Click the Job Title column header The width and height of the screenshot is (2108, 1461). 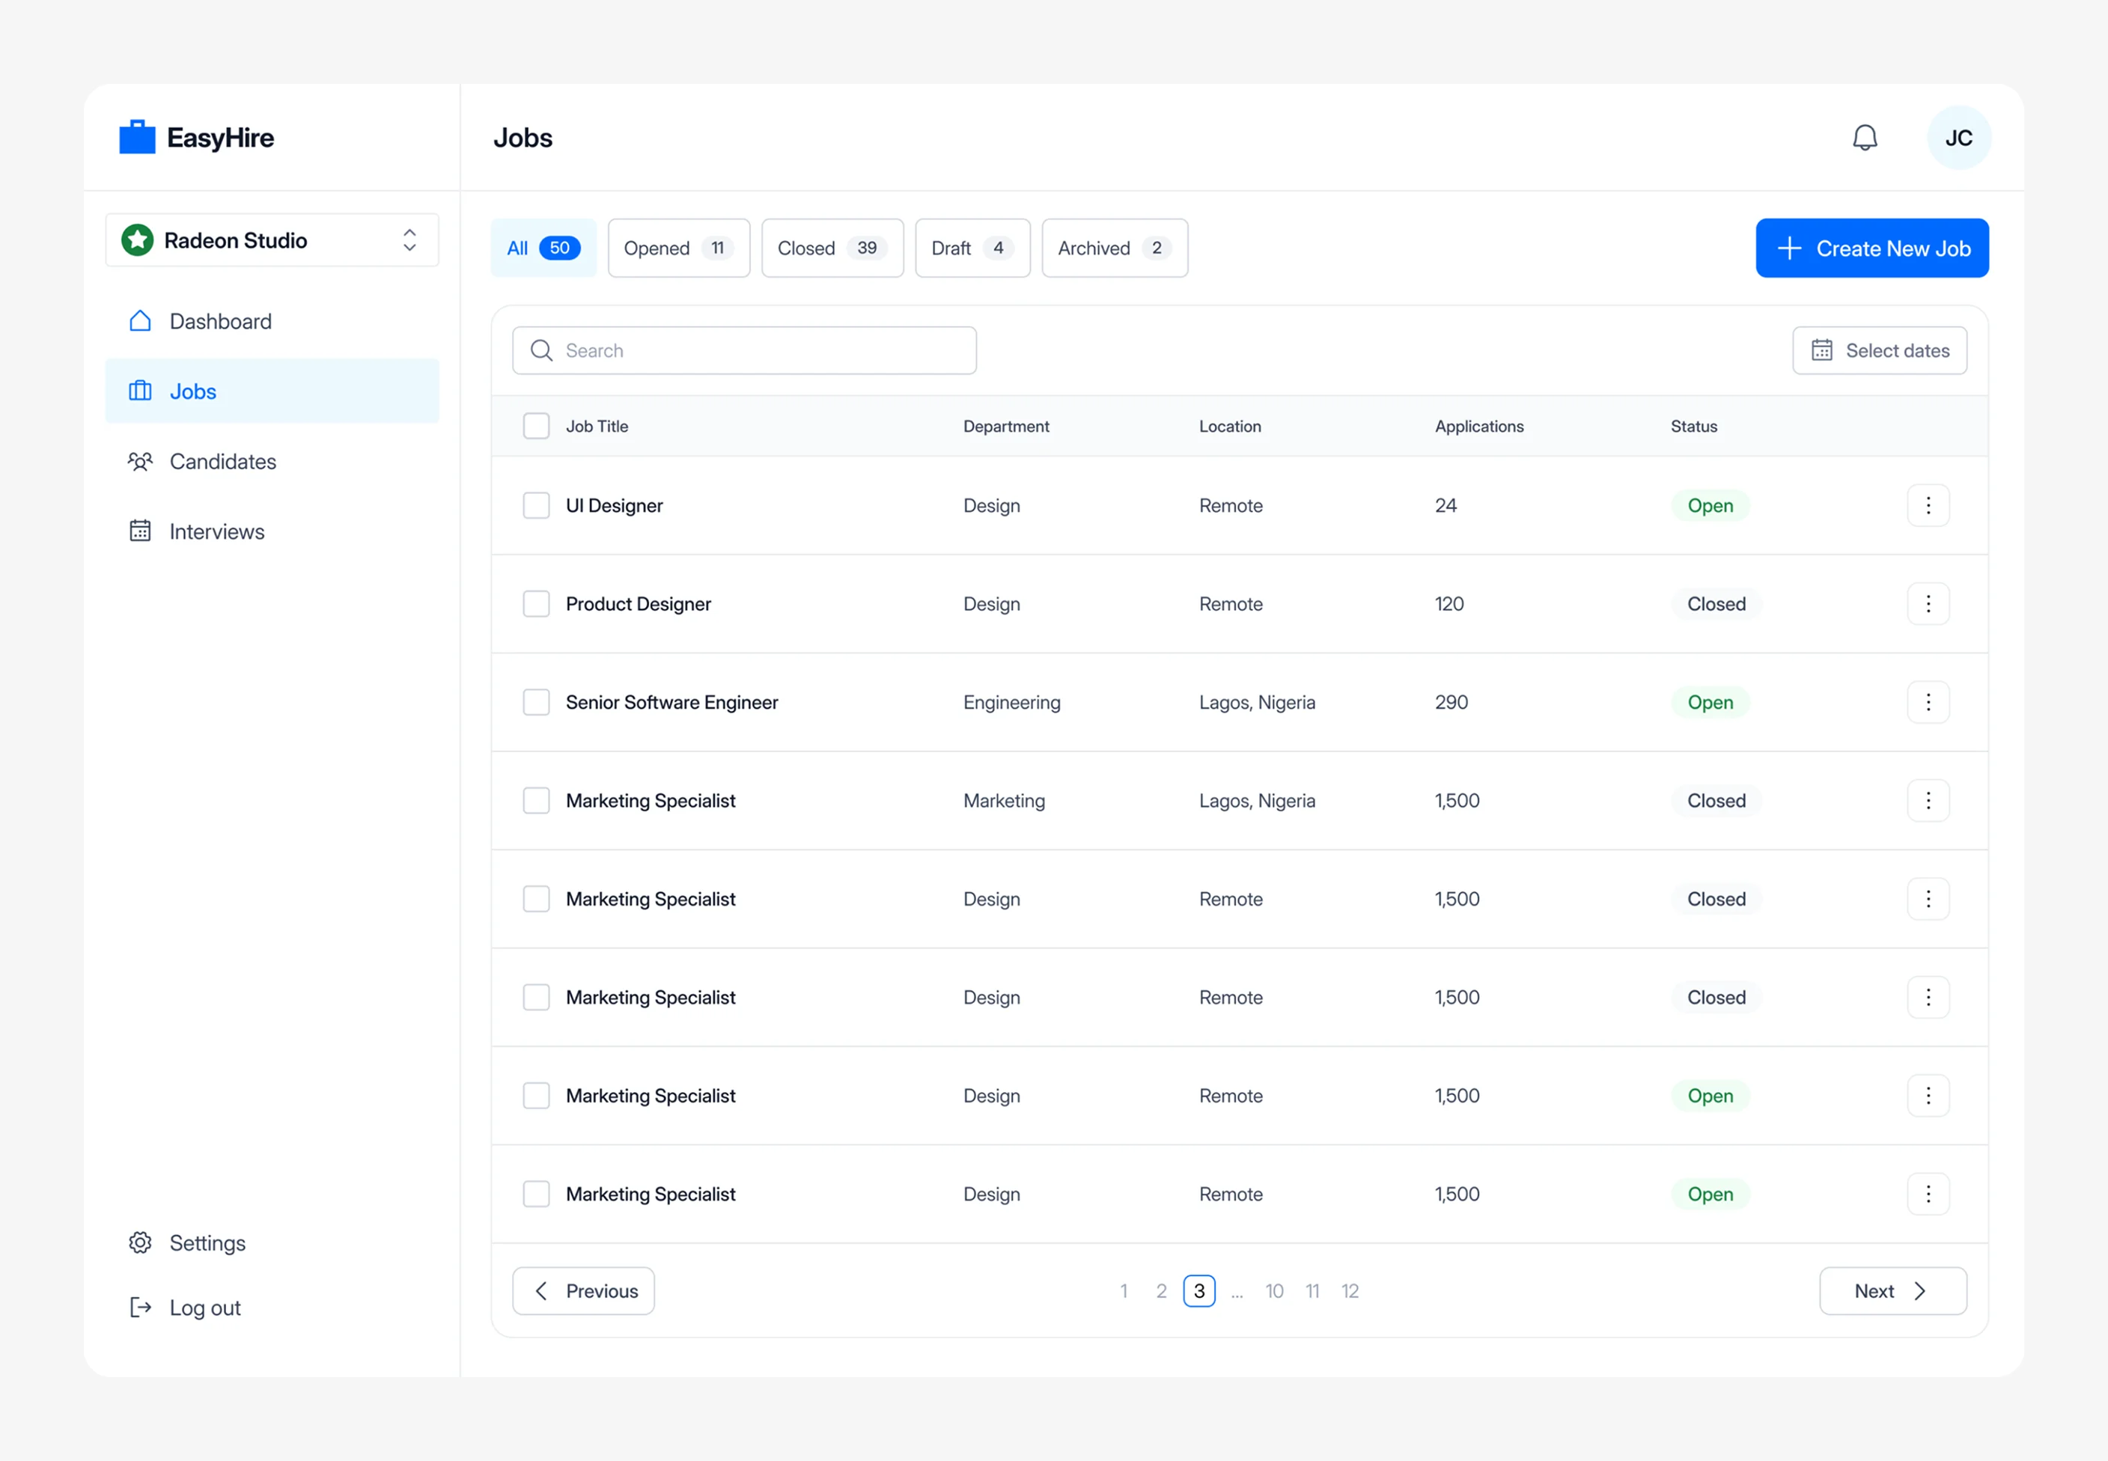click(597, 426)
